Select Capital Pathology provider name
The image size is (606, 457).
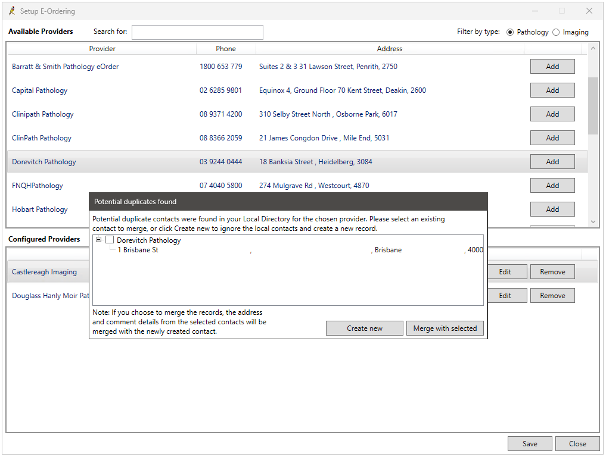click(39, 90)
